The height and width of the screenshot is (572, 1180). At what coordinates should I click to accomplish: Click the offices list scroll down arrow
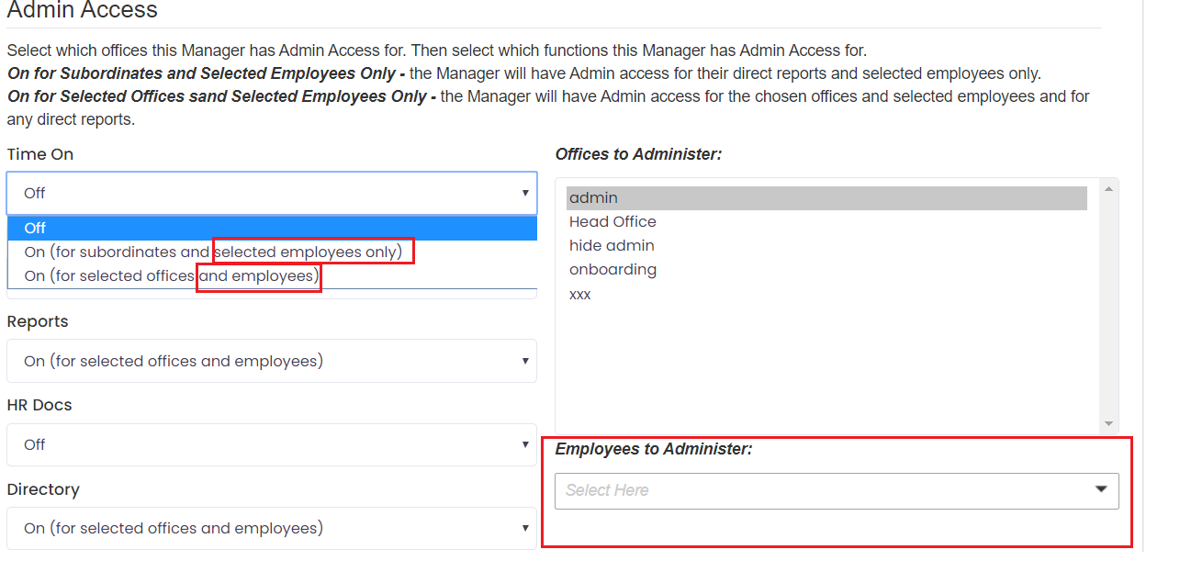pyautogui.click(x=1108, y=423)
